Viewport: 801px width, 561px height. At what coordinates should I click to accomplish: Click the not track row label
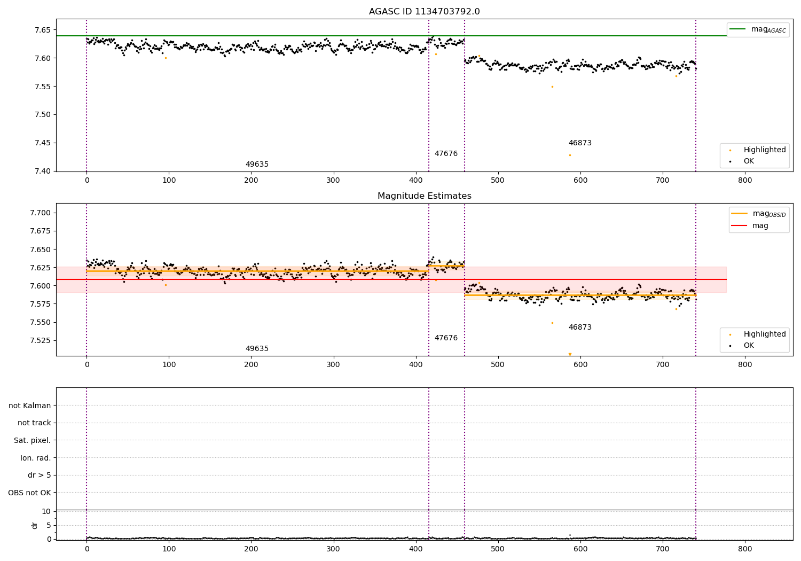tap(34, 423)
